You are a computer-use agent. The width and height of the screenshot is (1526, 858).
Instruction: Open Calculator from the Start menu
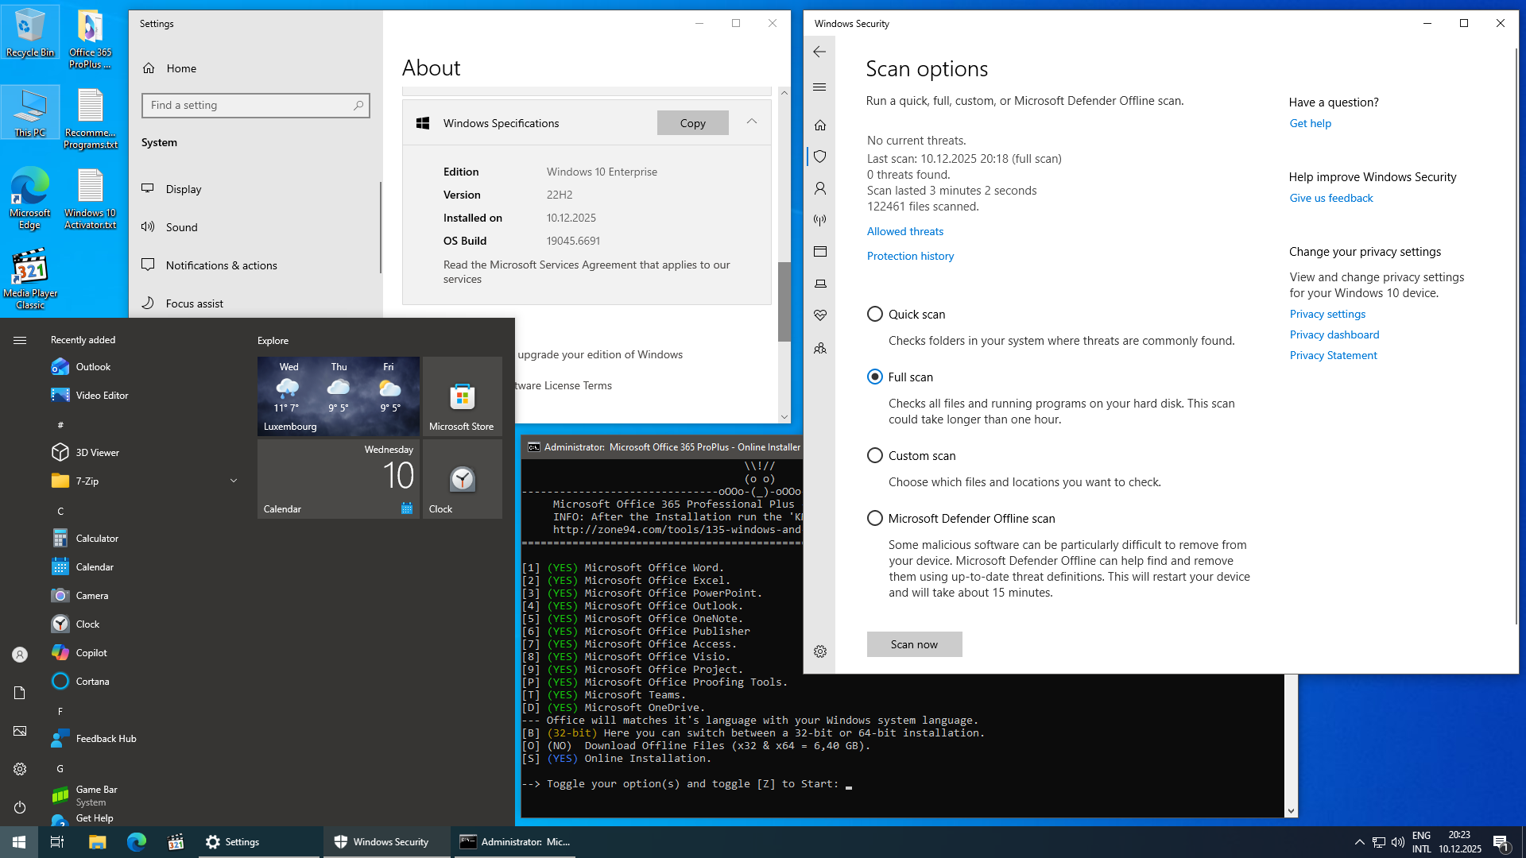click(95, 538)
